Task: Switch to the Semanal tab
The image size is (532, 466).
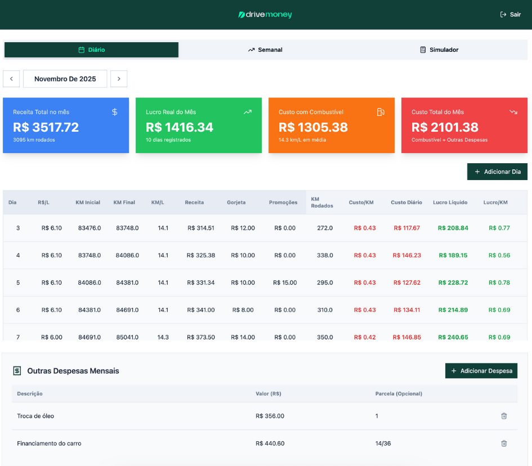Action: click(265, 50)
